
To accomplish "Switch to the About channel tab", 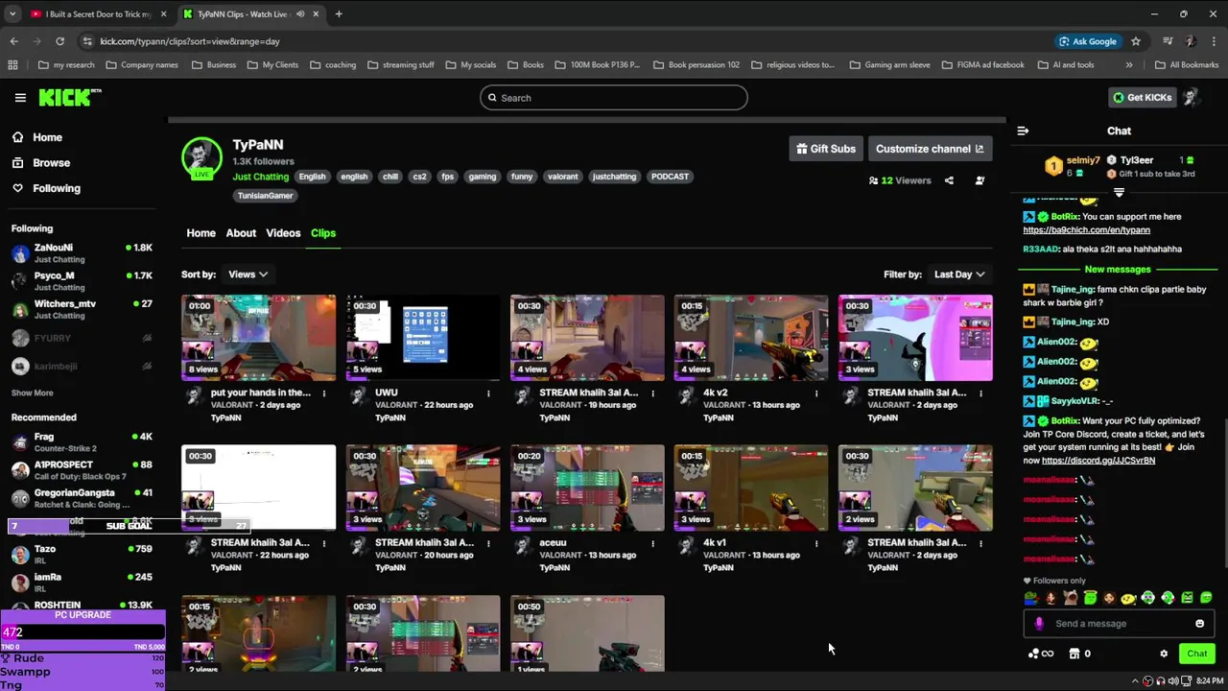I will 241,233.
